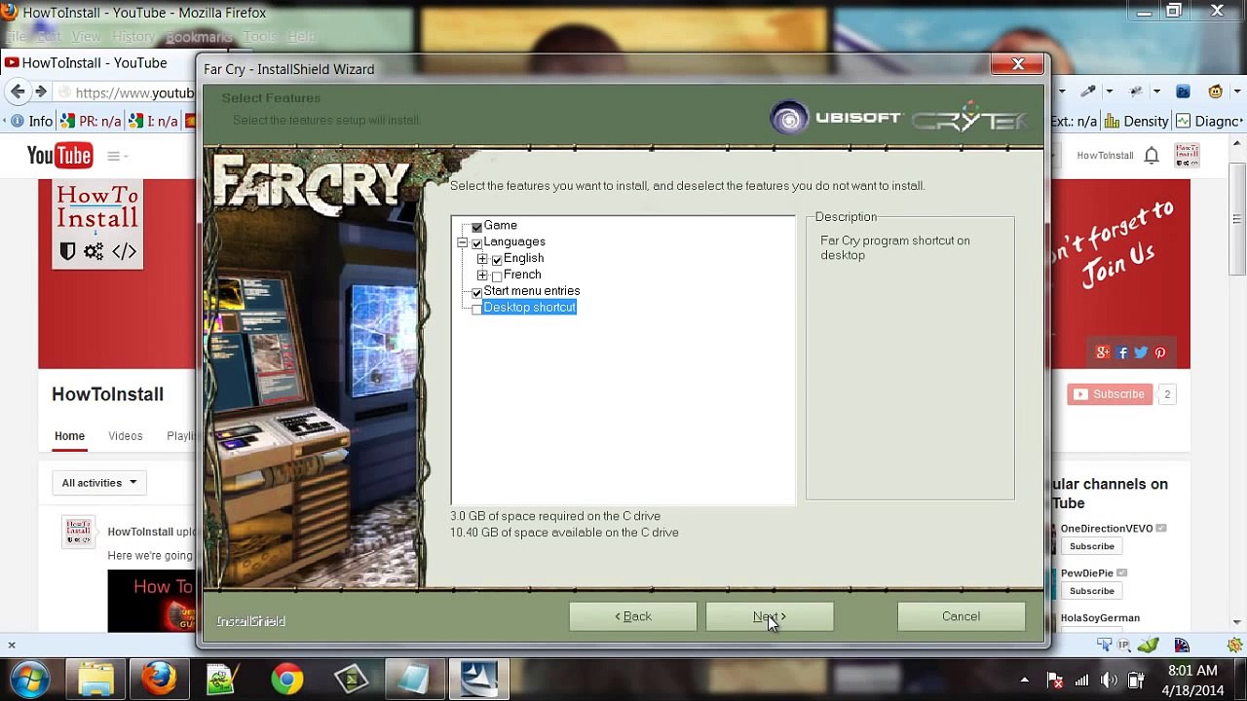Click the I: n/a toolbar item
Screen dimensions: 1247x701
click(153, 122)
